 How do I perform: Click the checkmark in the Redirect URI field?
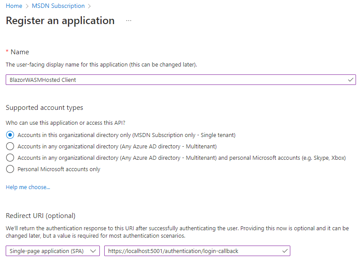(285, 251)
